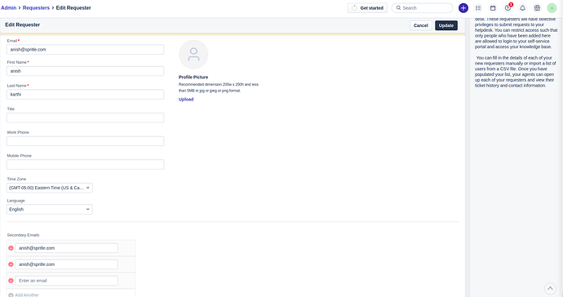563x297 pixels.
Task: Click the second secondary email input
Action: [x=66, y=264]
